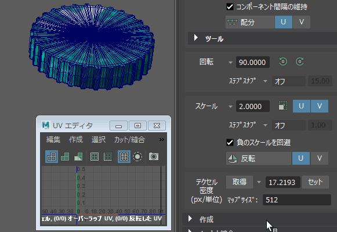
Task: Open the スケール options dropdown arrow
Action: point(230,107)
